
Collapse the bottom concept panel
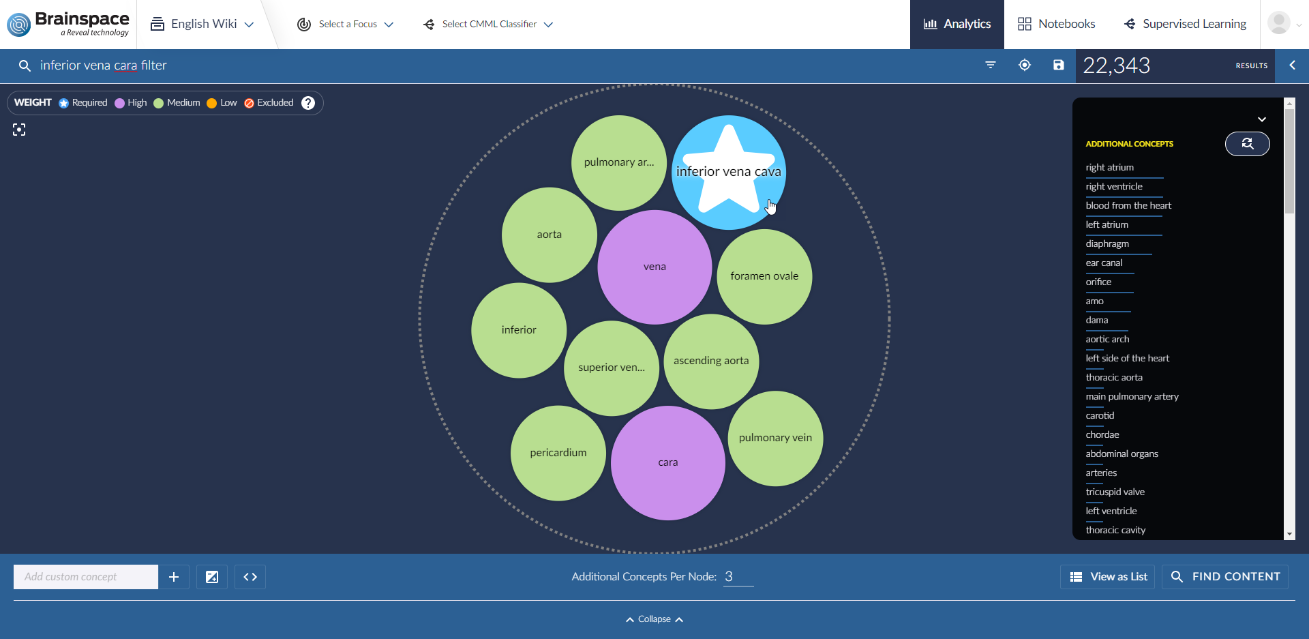[654, 619]
